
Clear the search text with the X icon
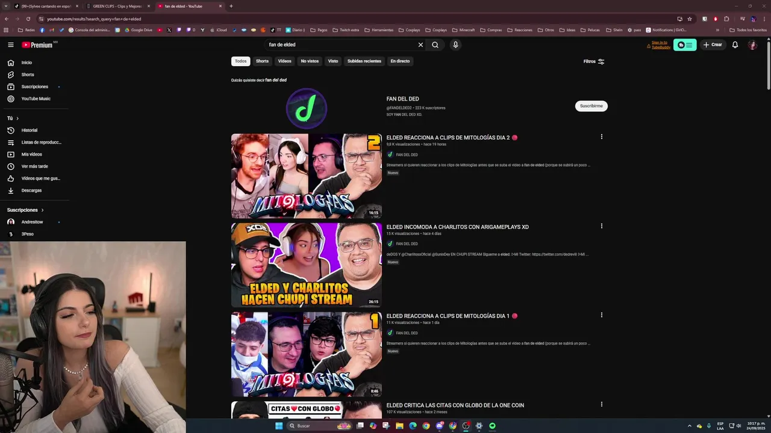click(x=420, y=45)
